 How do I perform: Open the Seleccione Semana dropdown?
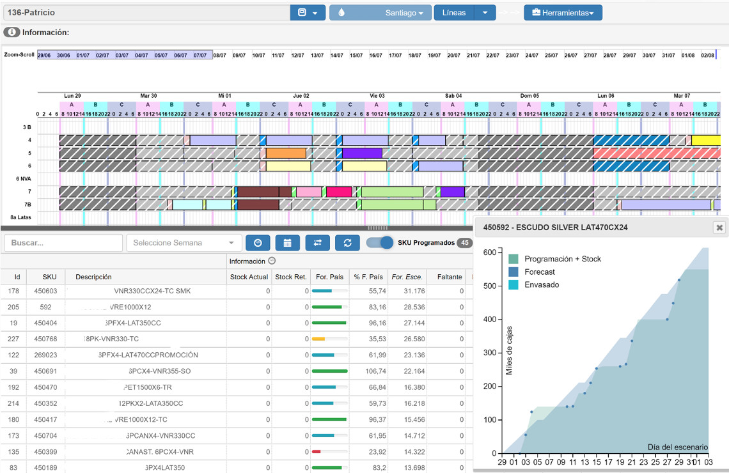(184, 242)
